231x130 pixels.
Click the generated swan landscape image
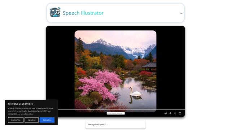[x=115, y=71]
